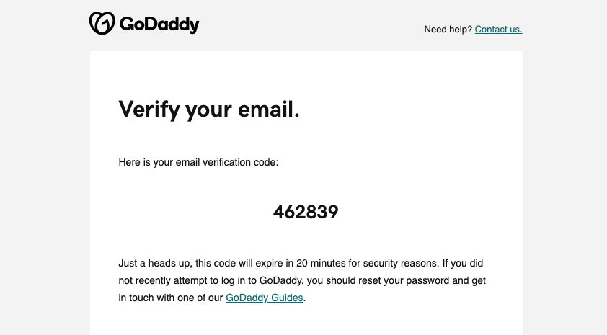Click the GoDaddy wordmark text in header
This screenshot has height=335, width=607.
pyautogui.click(x=159, y=24)
